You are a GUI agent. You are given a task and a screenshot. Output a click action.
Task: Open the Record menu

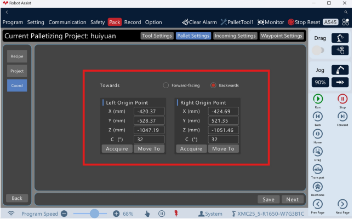(x=133, y=22)
